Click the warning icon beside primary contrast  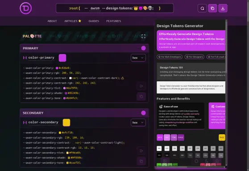pos(123,78)
